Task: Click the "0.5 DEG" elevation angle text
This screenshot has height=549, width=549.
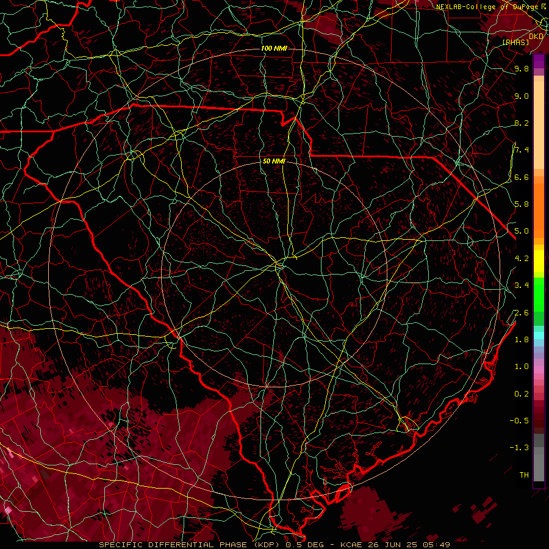Action: tap(306, 545)
